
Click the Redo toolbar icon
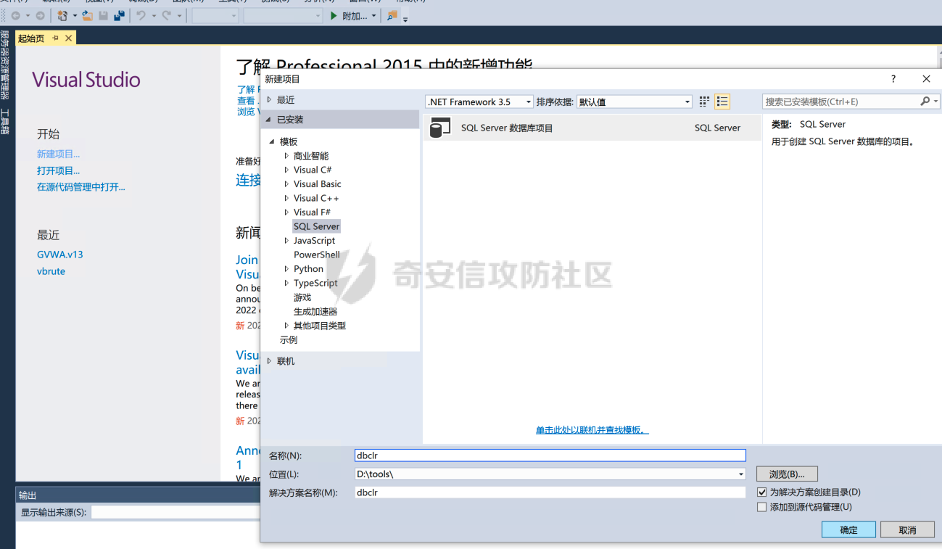click(x=167, y=15)
